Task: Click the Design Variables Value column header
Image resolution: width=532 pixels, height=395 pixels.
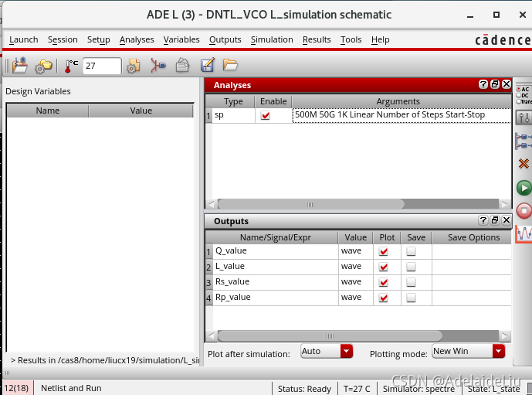Action: 141,111
